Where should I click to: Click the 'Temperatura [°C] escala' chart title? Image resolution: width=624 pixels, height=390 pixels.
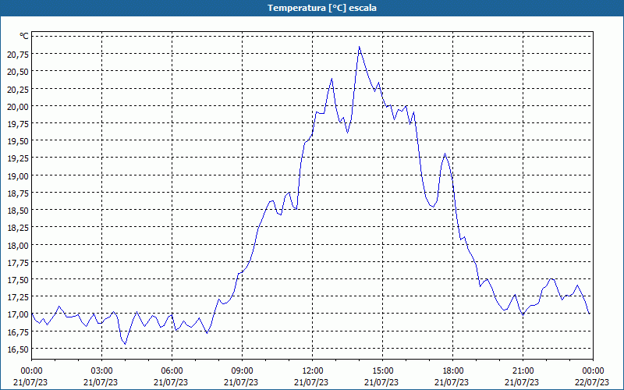(x=322, y=8)
